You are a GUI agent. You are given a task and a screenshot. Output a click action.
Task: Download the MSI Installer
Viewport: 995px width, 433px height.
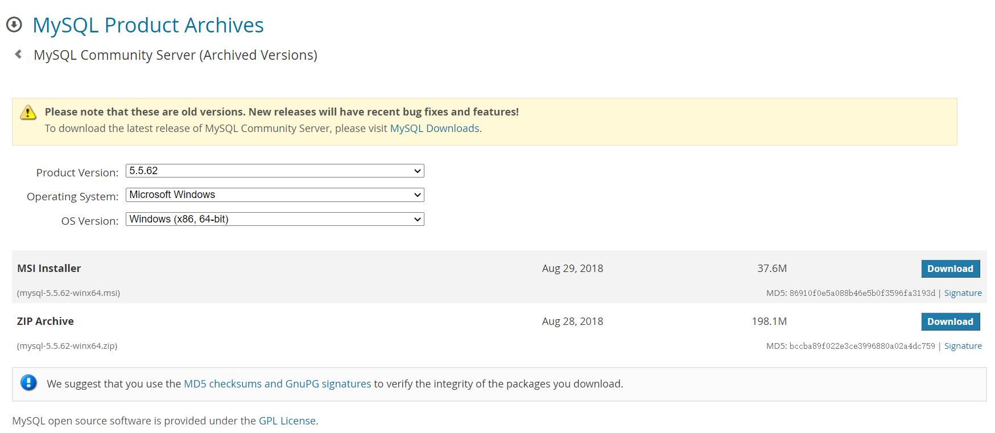950,269
